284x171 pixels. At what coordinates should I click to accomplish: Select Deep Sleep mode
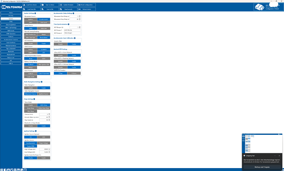(30, 108)
